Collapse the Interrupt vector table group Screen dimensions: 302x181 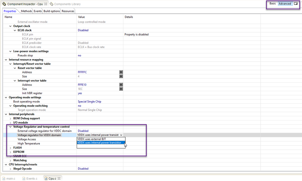[x=15, y=81]
